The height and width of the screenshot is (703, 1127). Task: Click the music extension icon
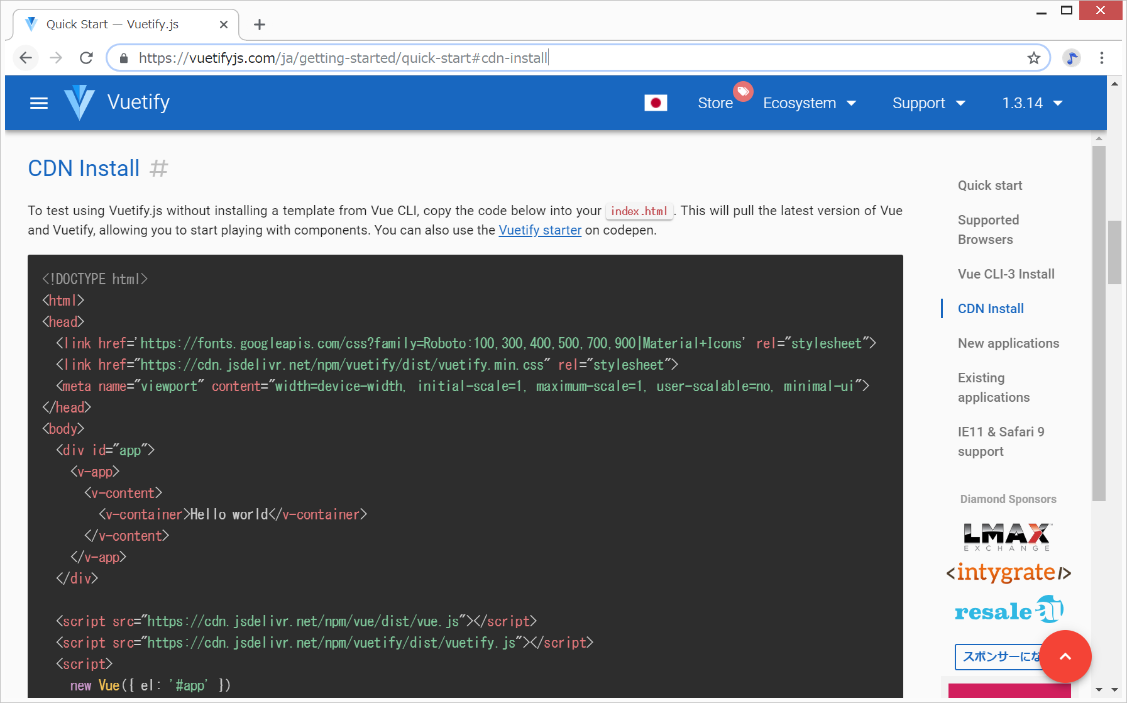tap(1071, 58)
